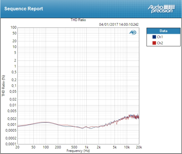Click the 0,5 label on the vertical axis
The width and height of the screenshot is (182, 154).
click(14, 72)
